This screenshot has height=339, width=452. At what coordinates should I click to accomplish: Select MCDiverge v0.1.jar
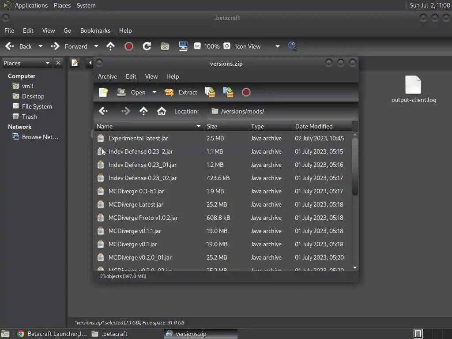pyautogui.click(x=223, y=245)
